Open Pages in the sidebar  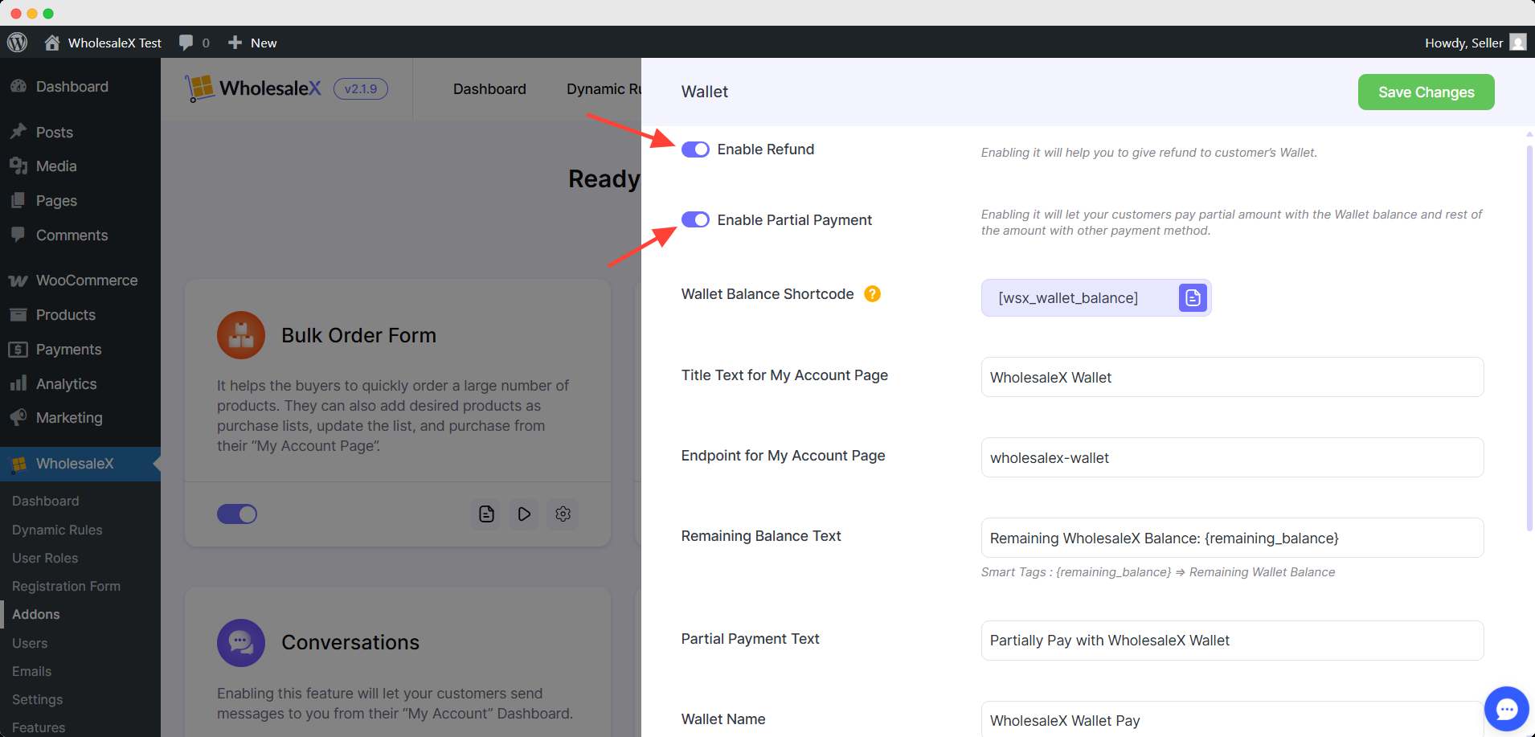pos(80,201)
